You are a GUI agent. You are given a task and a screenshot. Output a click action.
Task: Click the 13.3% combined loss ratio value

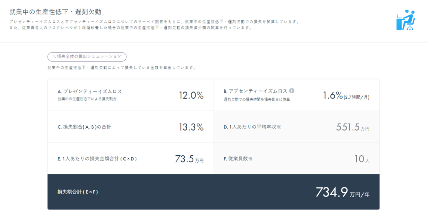click(191, 127)
